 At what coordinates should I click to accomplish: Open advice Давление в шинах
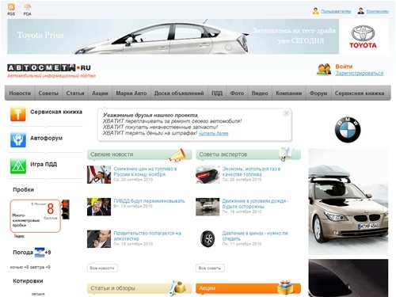coord(255,236)
